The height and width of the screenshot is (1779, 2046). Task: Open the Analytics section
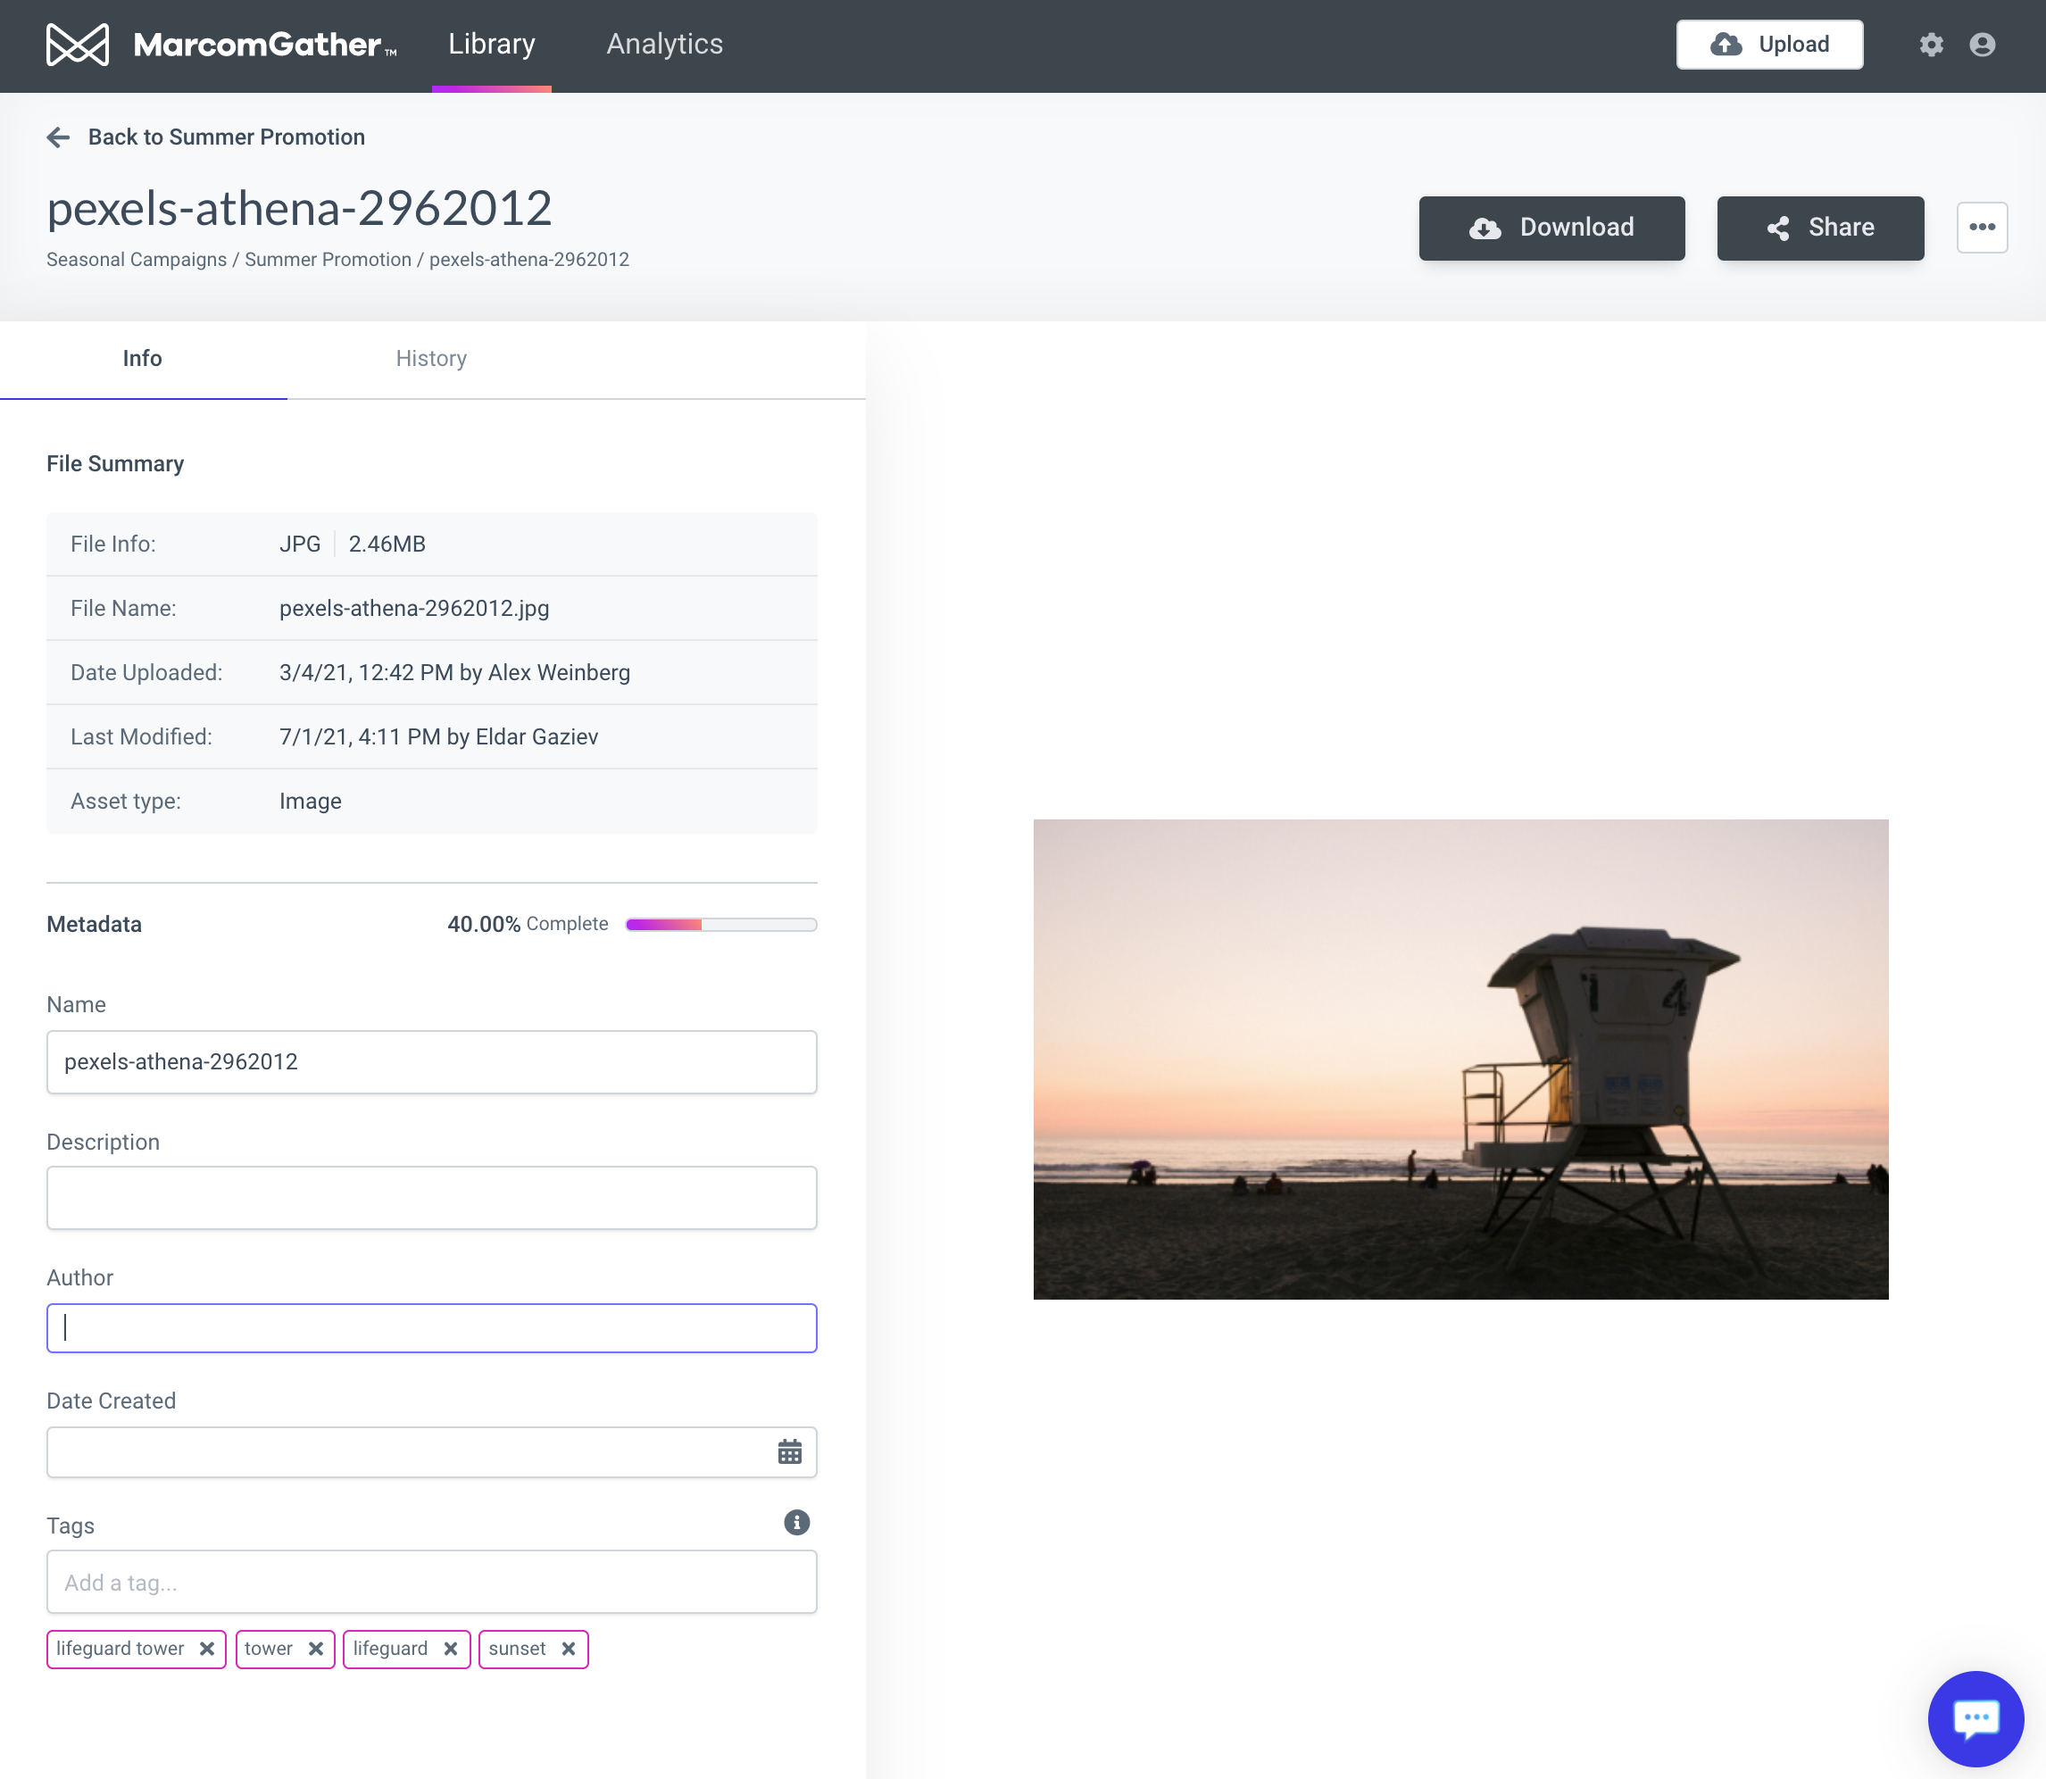664,45
